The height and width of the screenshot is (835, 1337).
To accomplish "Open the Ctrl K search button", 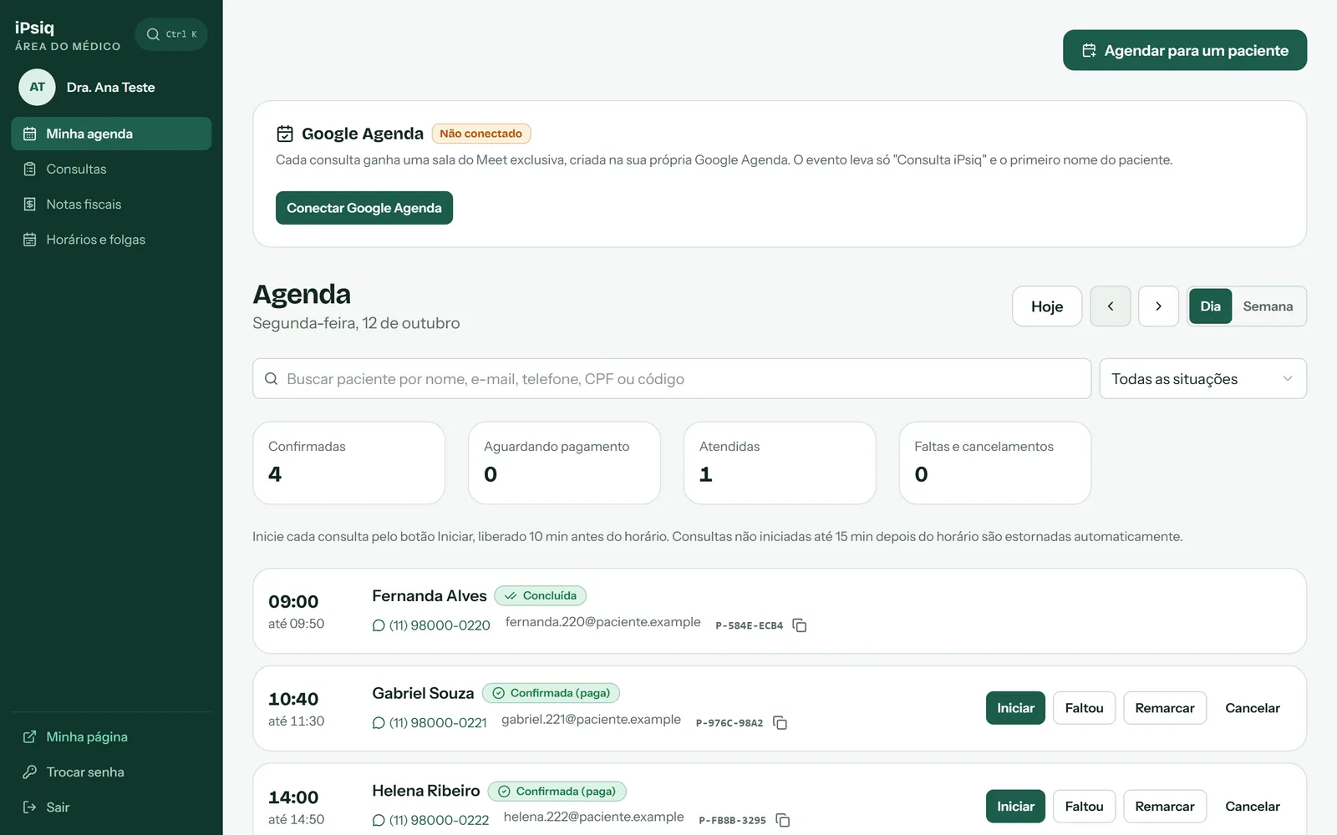I will [x=171, y=34].
